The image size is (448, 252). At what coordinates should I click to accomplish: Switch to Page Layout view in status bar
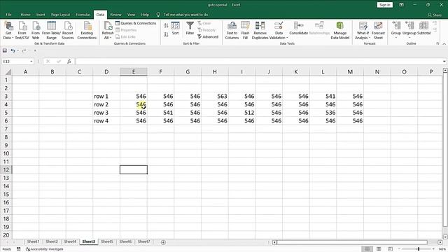[x=379, y=249]
